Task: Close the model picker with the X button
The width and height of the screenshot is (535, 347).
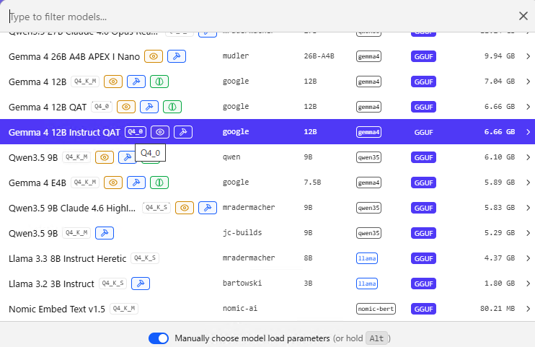Action: (x=523, y=16)
